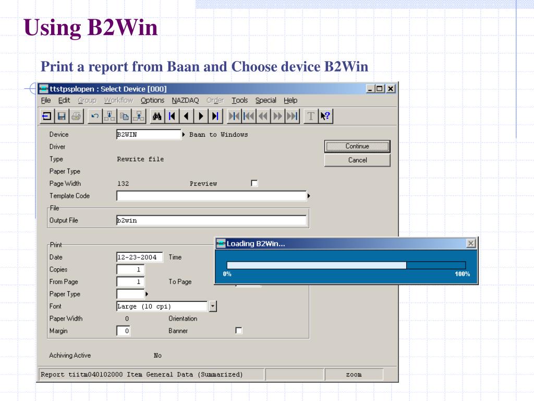The image size is (534, 401).
Task: Click the 'Baan to Windows' description text
Action: [219, 135]
